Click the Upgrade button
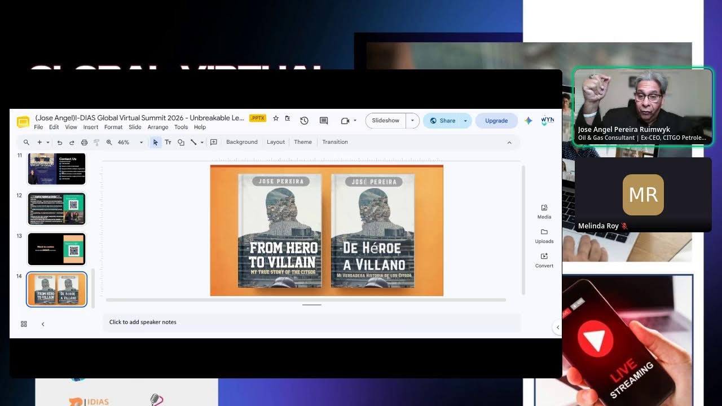Viewport: 722px width, 406px height. point(496,121)
